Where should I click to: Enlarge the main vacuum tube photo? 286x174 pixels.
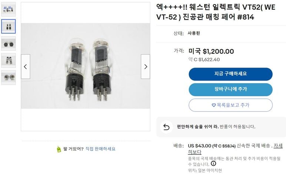click(85, 66)
